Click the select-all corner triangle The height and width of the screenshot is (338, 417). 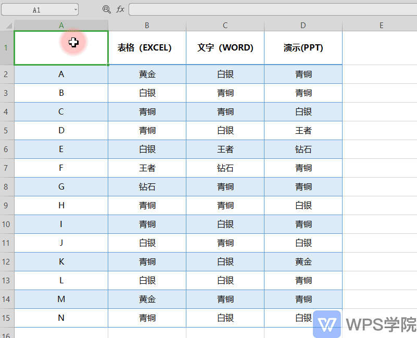[9, 26]
